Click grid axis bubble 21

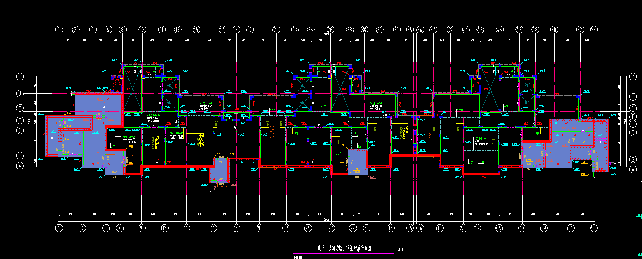(276, 30)
